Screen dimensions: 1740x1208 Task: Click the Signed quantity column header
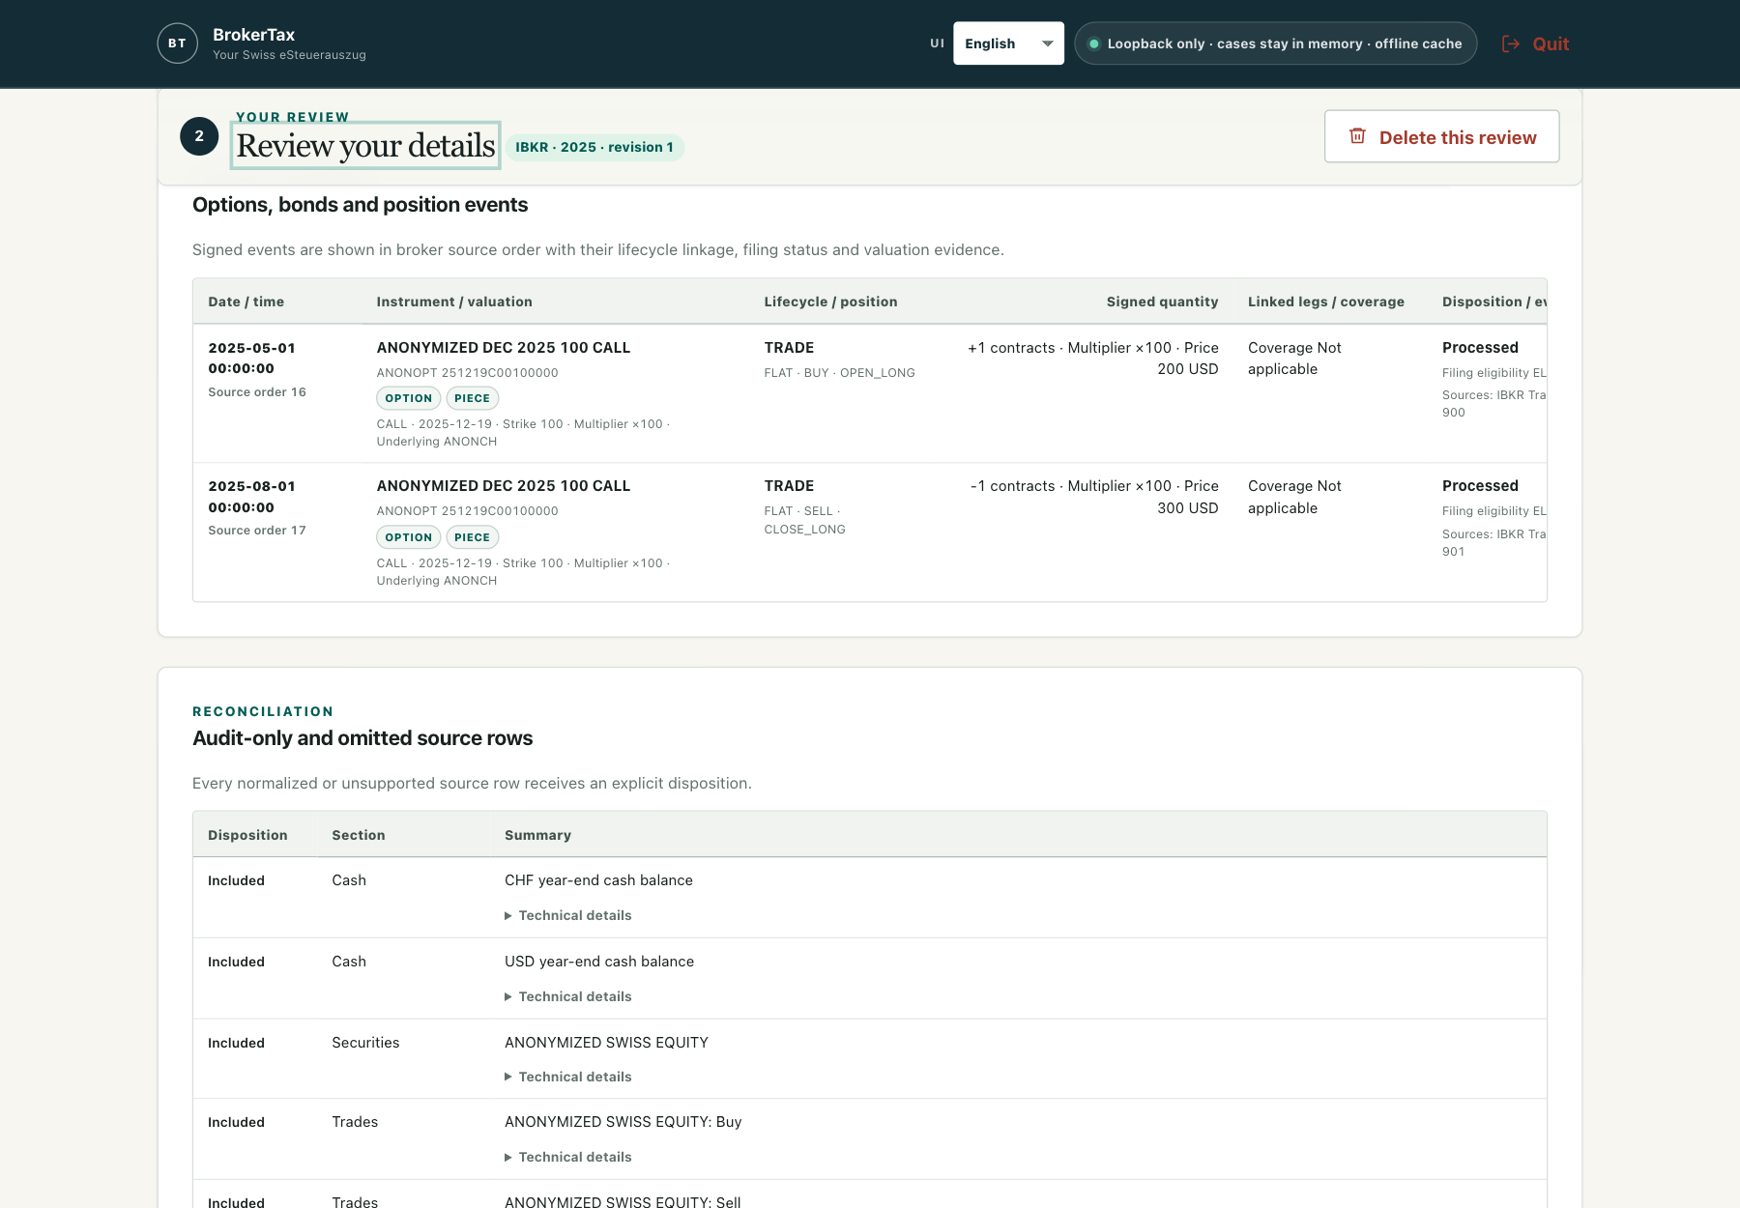(x=1162, y=302)
